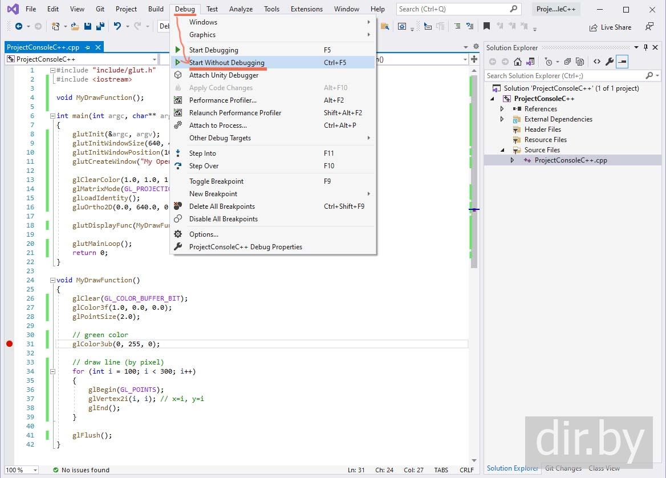Click the Home icon in Solution Explorer
This screenshot has height=478, width=666.
(x=518, y=62)
